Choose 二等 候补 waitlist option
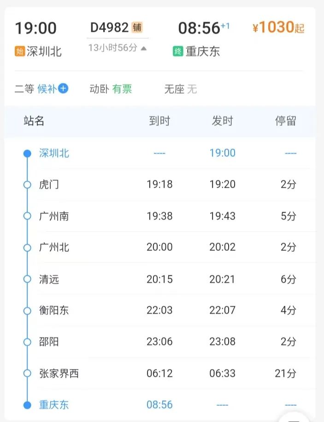The image size is (324, 422). tap(41, 89)
